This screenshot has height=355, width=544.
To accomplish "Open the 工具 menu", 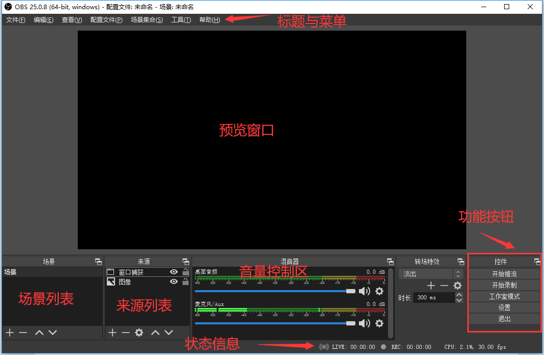I will coord(181,20).
